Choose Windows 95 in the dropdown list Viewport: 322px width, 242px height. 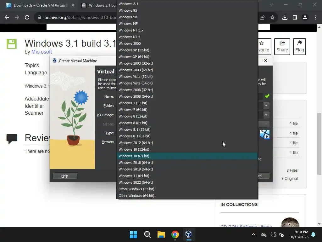(x=187, y=10)
